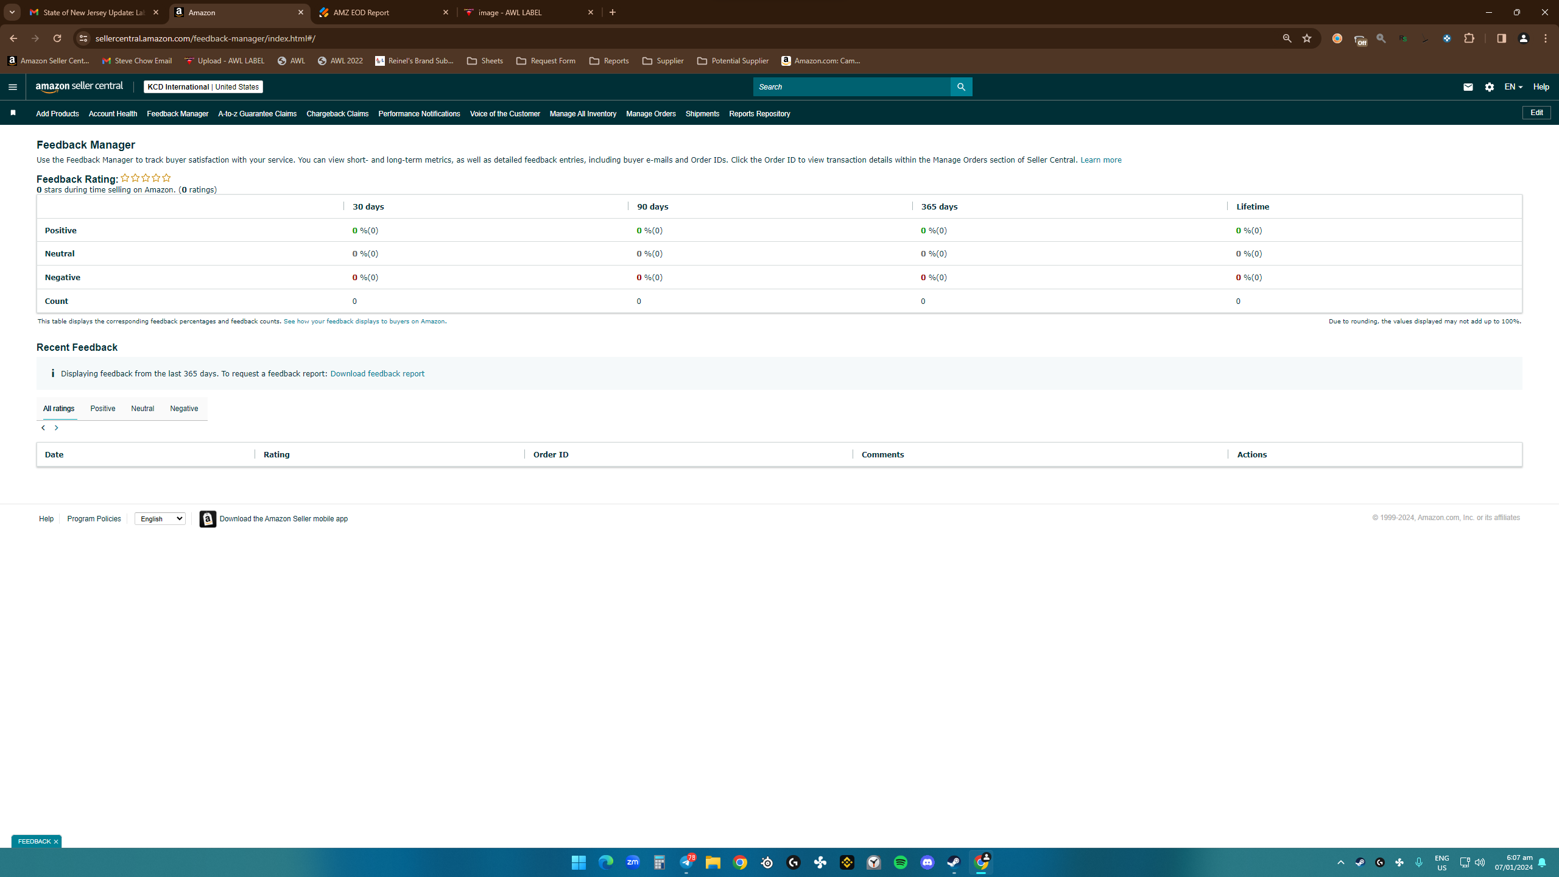Go to previous feedback page arrow
1559x877 pixels.
coord(43,428)
